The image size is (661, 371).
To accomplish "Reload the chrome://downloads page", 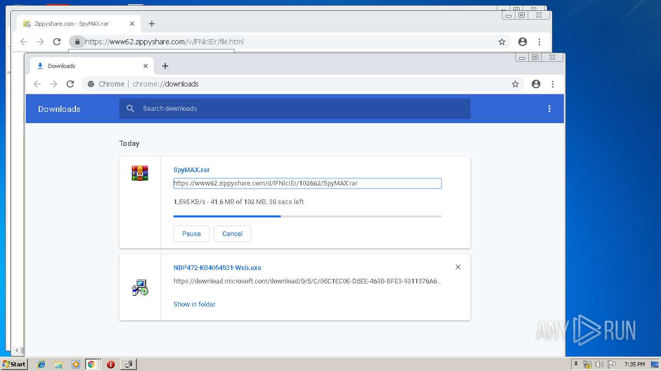I will tap(70, 84).
